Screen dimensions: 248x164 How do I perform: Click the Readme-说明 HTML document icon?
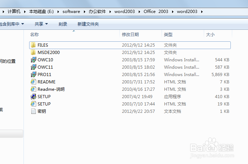click(33, 89)
